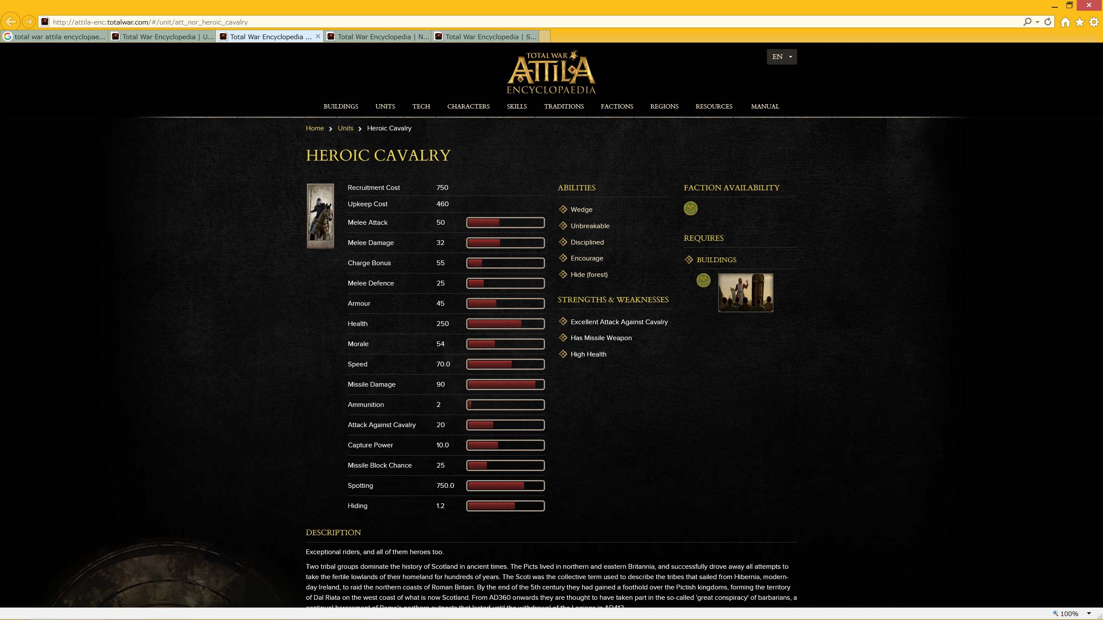Switch to Total War Encyclopedia S... tab
The height and width of the screenshot is (620, 1103).
coord(485,37)
